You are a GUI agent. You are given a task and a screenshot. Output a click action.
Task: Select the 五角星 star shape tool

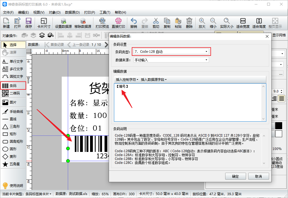[x=13, y=164]
